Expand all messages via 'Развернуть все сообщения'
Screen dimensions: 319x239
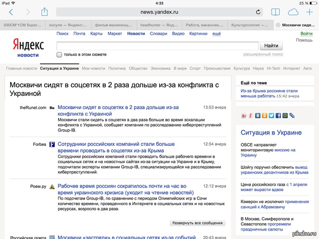198,222
